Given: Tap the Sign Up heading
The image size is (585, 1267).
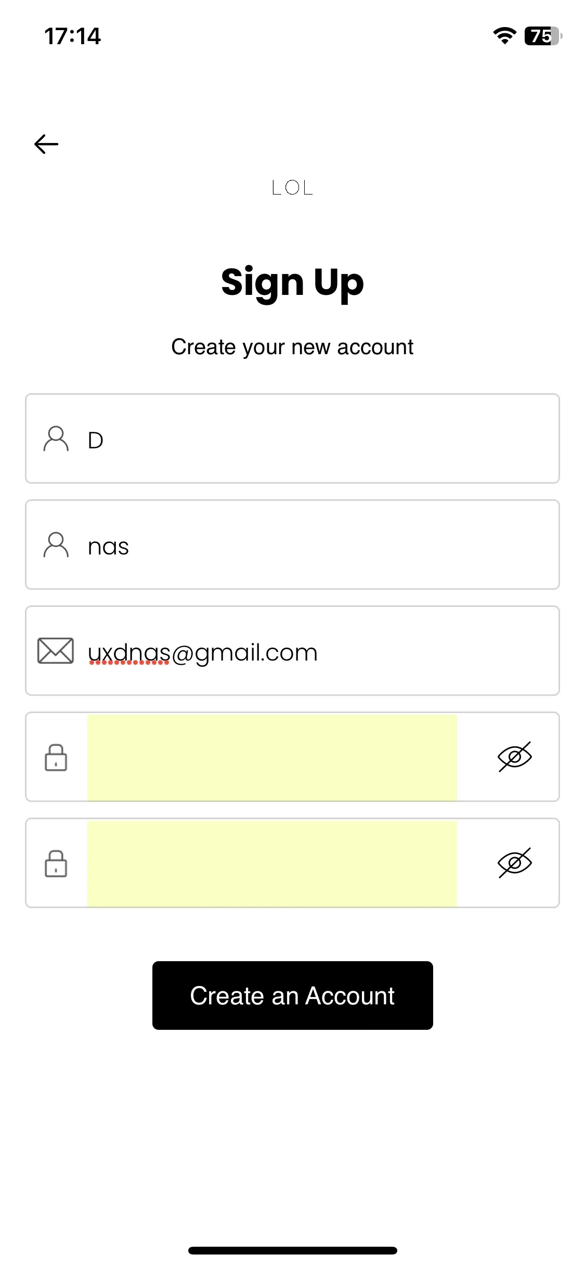Looking at the screenshot, I should tap(292, 282).
